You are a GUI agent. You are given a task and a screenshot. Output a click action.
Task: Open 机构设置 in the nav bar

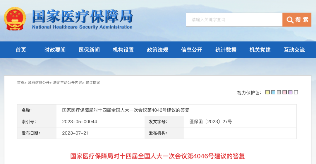point(123,50)
